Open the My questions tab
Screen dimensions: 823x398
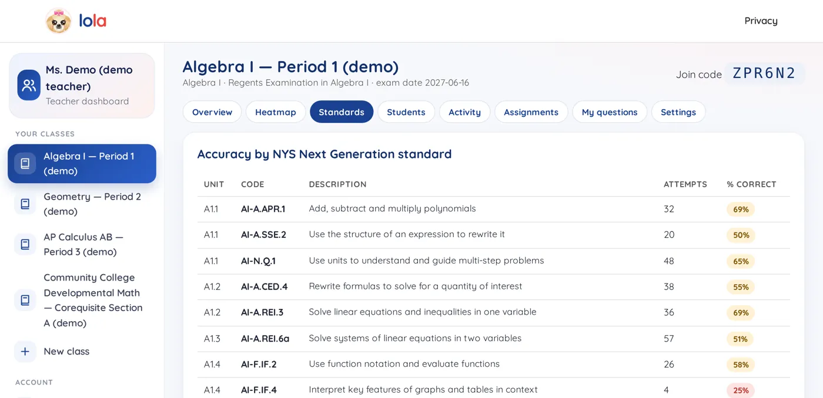coord(610,112)
